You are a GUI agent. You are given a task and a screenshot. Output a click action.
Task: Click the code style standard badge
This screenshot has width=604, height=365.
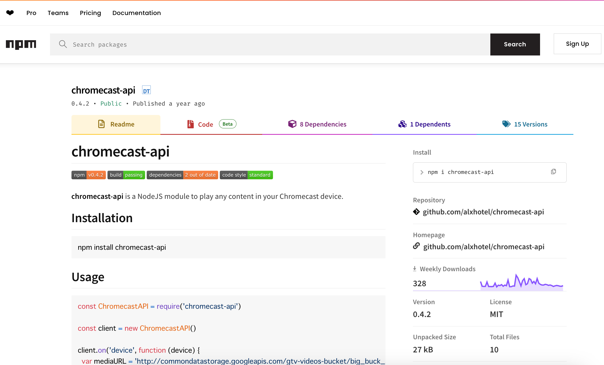(246, 175)
